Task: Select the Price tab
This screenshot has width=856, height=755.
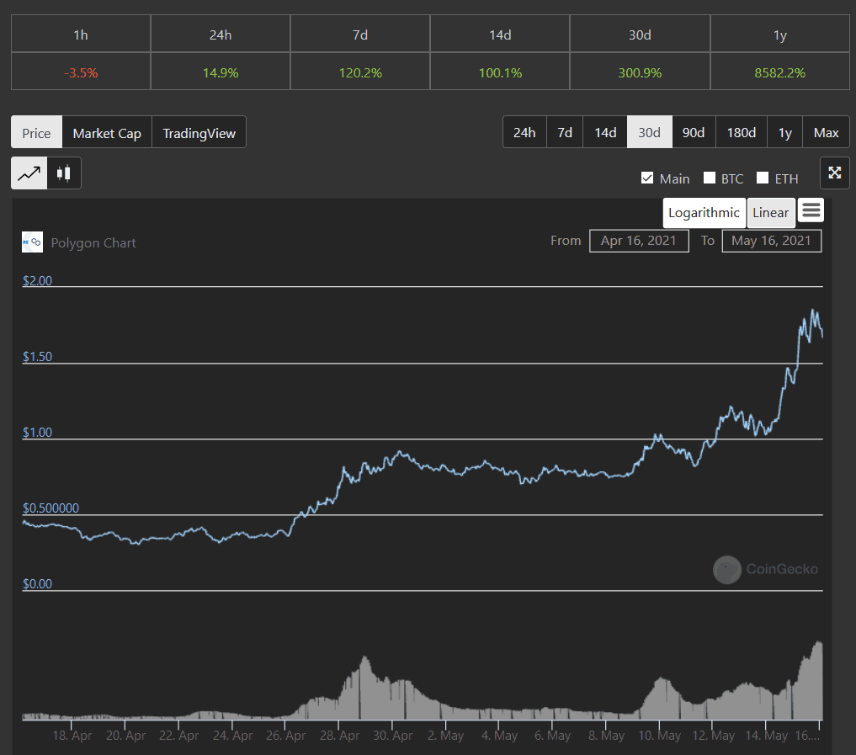Action: pos(36,133)
